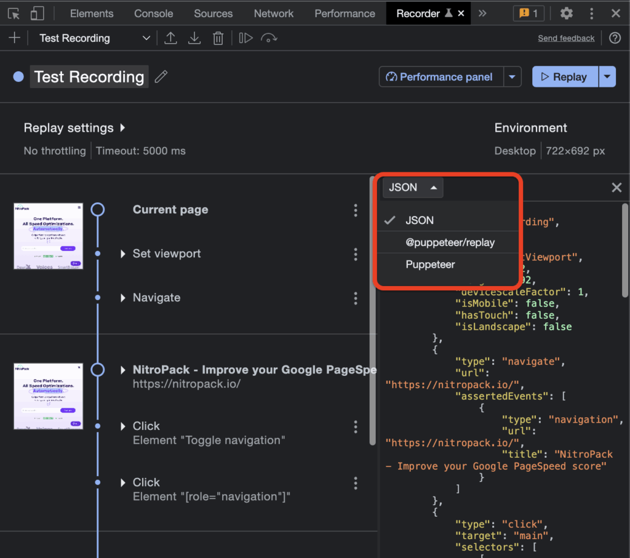The height and width of the screenshot is (558, 630).
Task: Expand the Set viewport step
Action: pyautogui.click(x=121, y=253)
